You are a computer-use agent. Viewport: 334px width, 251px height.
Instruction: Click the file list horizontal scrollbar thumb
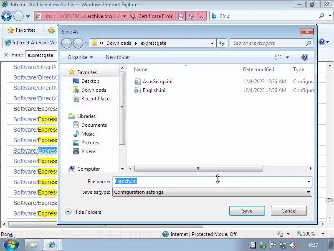click(x=199, y=169)
